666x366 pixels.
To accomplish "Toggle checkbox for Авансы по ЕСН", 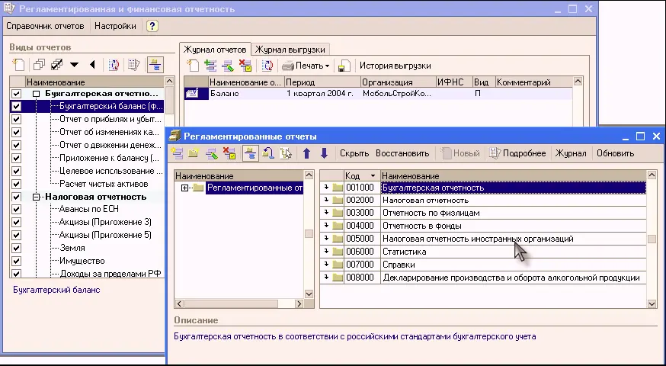I will click(16, 209).
